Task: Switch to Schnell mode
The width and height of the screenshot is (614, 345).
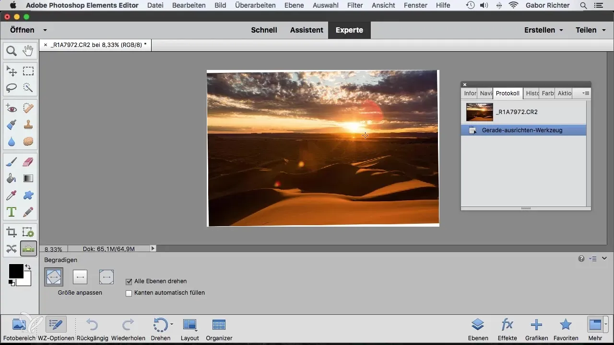Action: point(264,30)
